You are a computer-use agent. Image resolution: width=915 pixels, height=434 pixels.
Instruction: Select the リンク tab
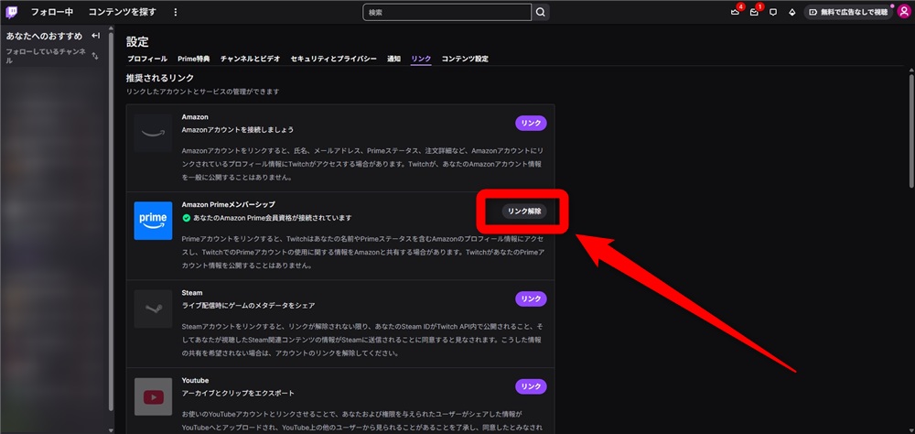point(421,59)
